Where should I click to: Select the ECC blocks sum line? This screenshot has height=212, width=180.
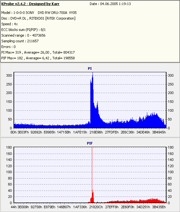tap(24, 30)
